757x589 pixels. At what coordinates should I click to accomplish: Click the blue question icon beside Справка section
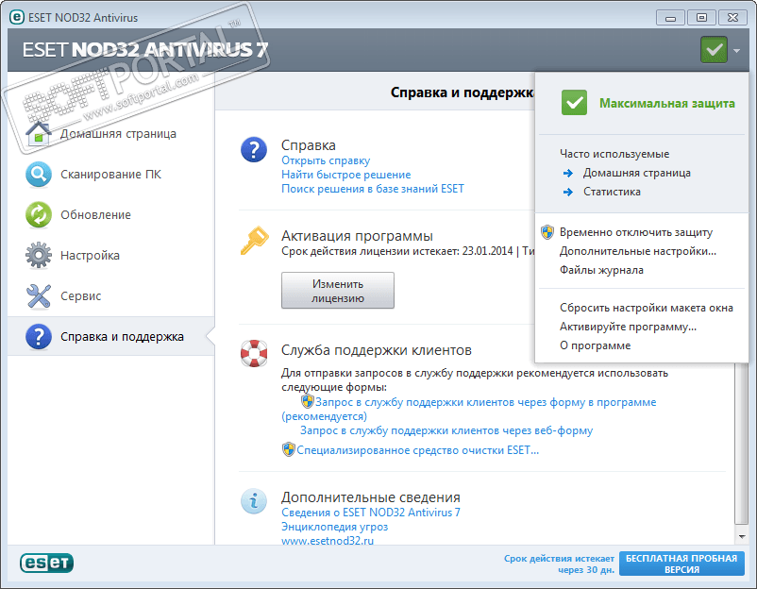point(254,149)
